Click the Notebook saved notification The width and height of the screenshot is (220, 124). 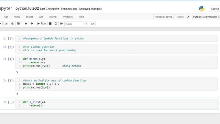pyautogui.click(x=163, y=17)
